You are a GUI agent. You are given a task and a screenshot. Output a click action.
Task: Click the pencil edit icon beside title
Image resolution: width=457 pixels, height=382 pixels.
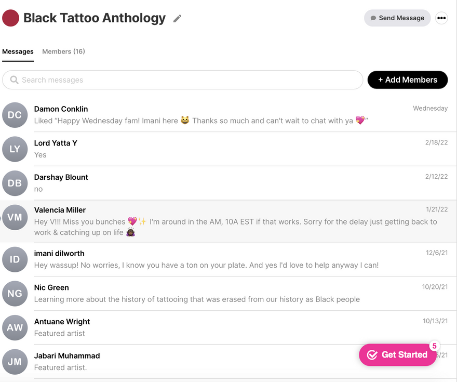click(178, 19)
